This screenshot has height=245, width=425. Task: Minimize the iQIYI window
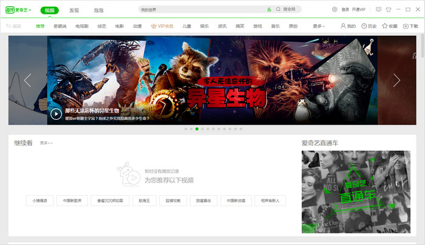398,10
